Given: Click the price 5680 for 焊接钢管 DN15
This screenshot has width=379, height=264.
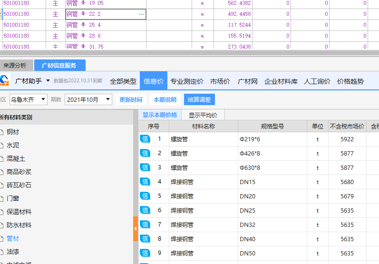Looking at the screenshot, I should pos(347,182).
